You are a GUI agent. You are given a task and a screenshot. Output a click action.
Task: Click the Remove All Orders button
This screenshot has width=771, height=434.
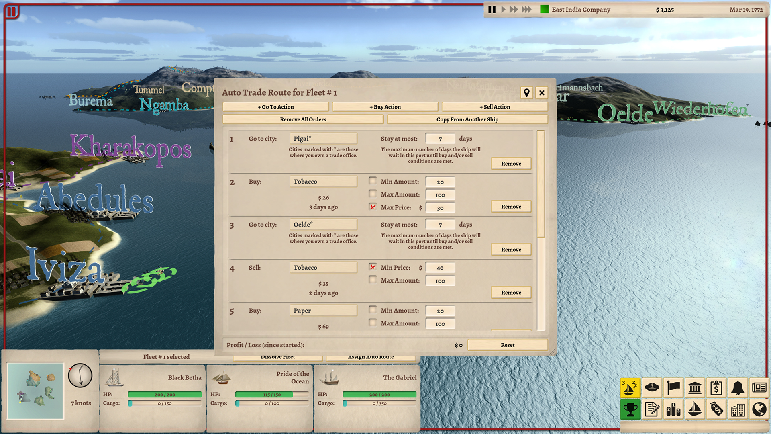(x=303, y=119)
